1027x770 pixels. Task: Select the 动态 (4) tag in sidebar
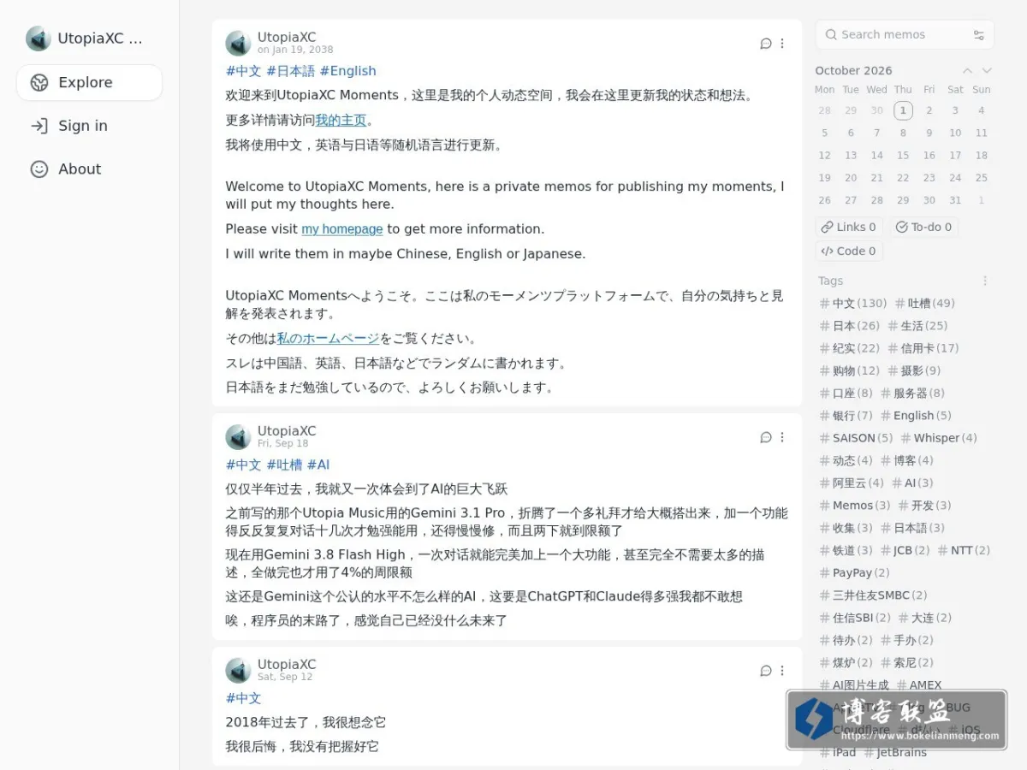coord(846,460)
